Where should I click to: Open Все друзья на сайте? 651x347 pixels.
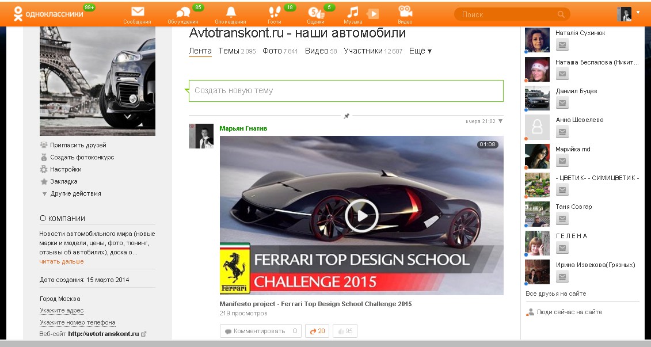pos(556,293)
